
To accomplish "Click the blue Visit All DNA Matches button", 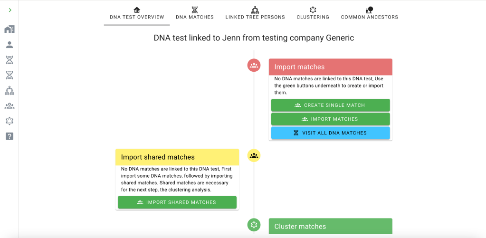I will [330, 133].
